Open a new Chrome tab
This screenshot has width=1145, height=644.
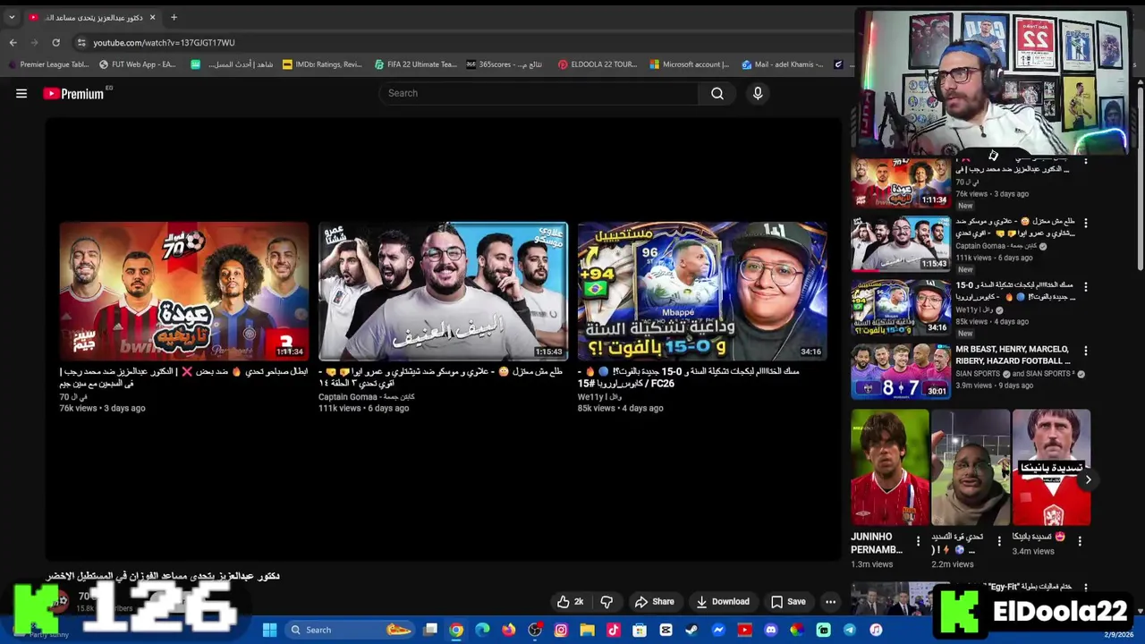click(174, 17)
